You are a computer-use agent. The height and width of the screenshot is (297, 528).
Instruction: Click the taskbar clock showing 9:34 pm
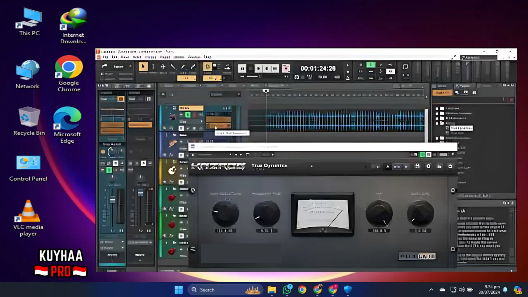(x=489, y=290)
